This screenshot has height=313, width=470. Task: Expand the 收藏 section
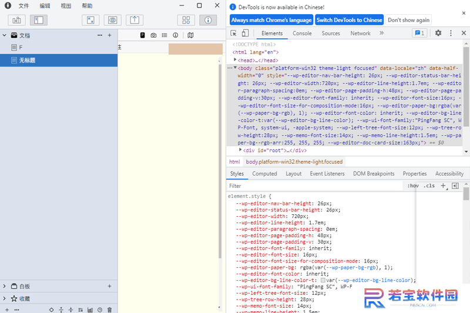pyautogui.click(x=5, y=298)
